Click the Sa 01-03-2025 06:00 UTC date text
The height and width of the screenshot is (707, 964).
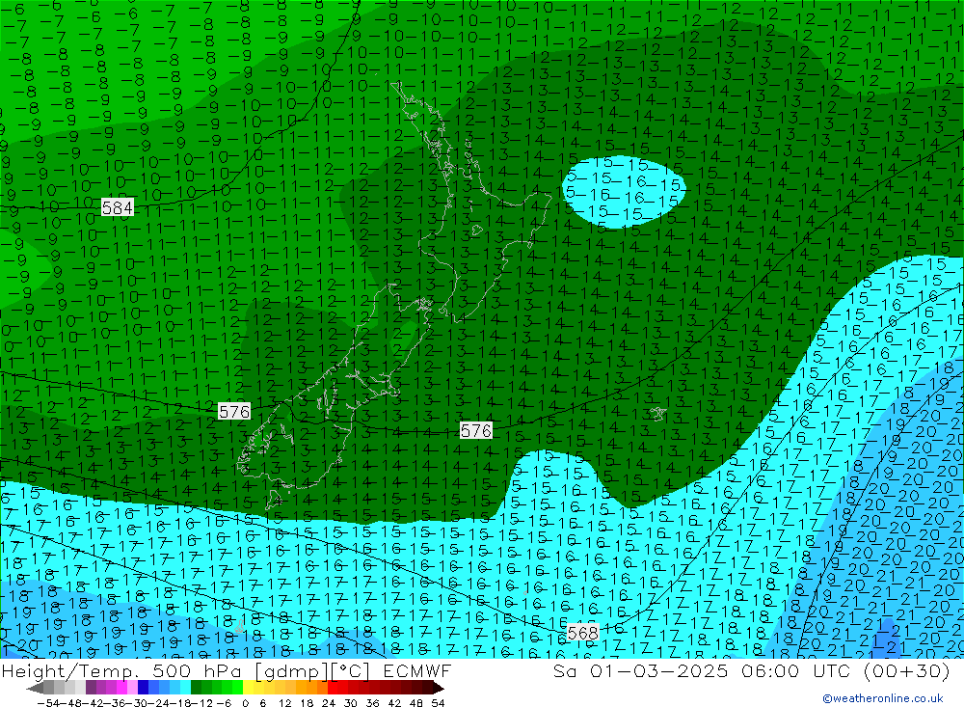(751, 670)
